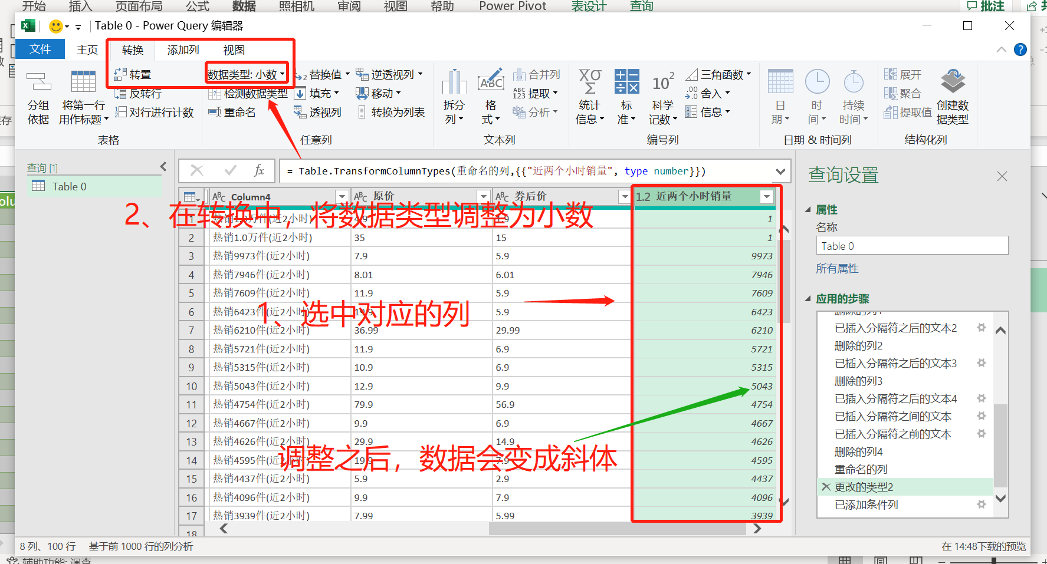Open settings gear for 已插入分隔符之后的文本2 step

coord(982,328)
